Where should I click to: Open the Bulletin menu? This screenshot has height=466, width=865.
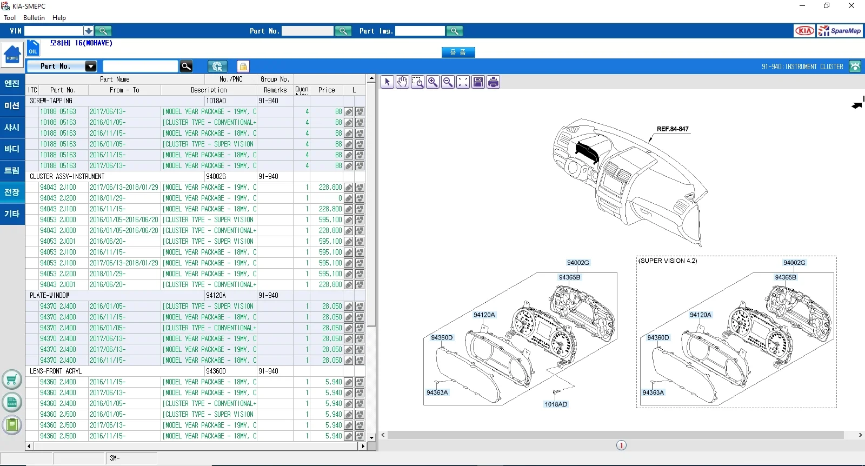pyautogui.click(x=34, y=18)
